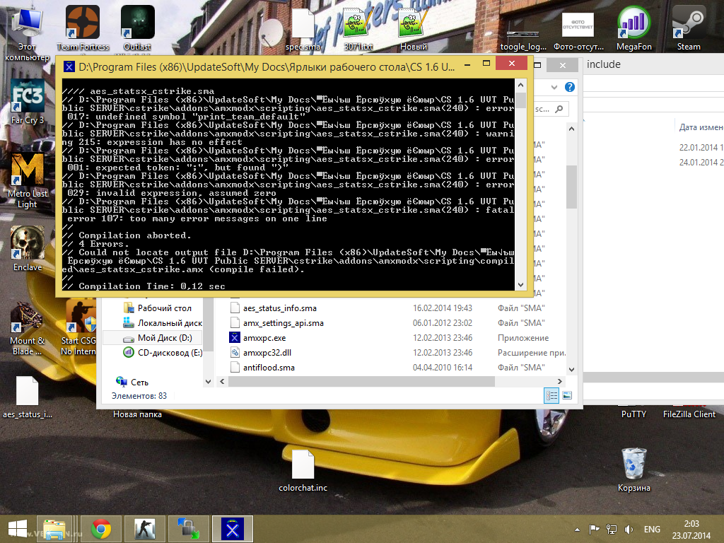Screen dimensions: 724x543
Task: Open the clock showing 2:03
Action: [691, 530]
